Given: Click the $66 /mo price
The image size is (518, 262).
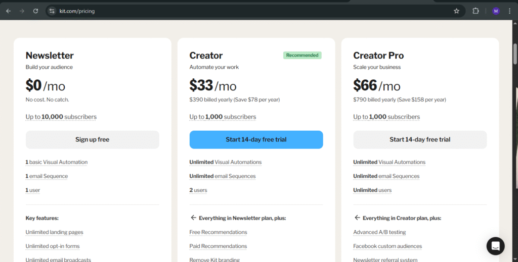Looking at the screenshot, I should [376, 85].
